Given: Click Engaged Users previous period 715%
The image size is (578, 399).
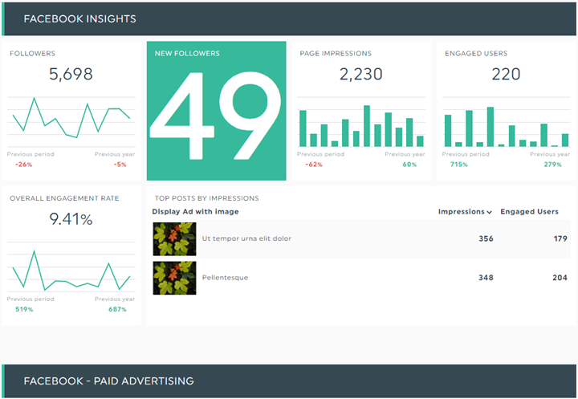Looking at the screenshot, I should (459, 165).
